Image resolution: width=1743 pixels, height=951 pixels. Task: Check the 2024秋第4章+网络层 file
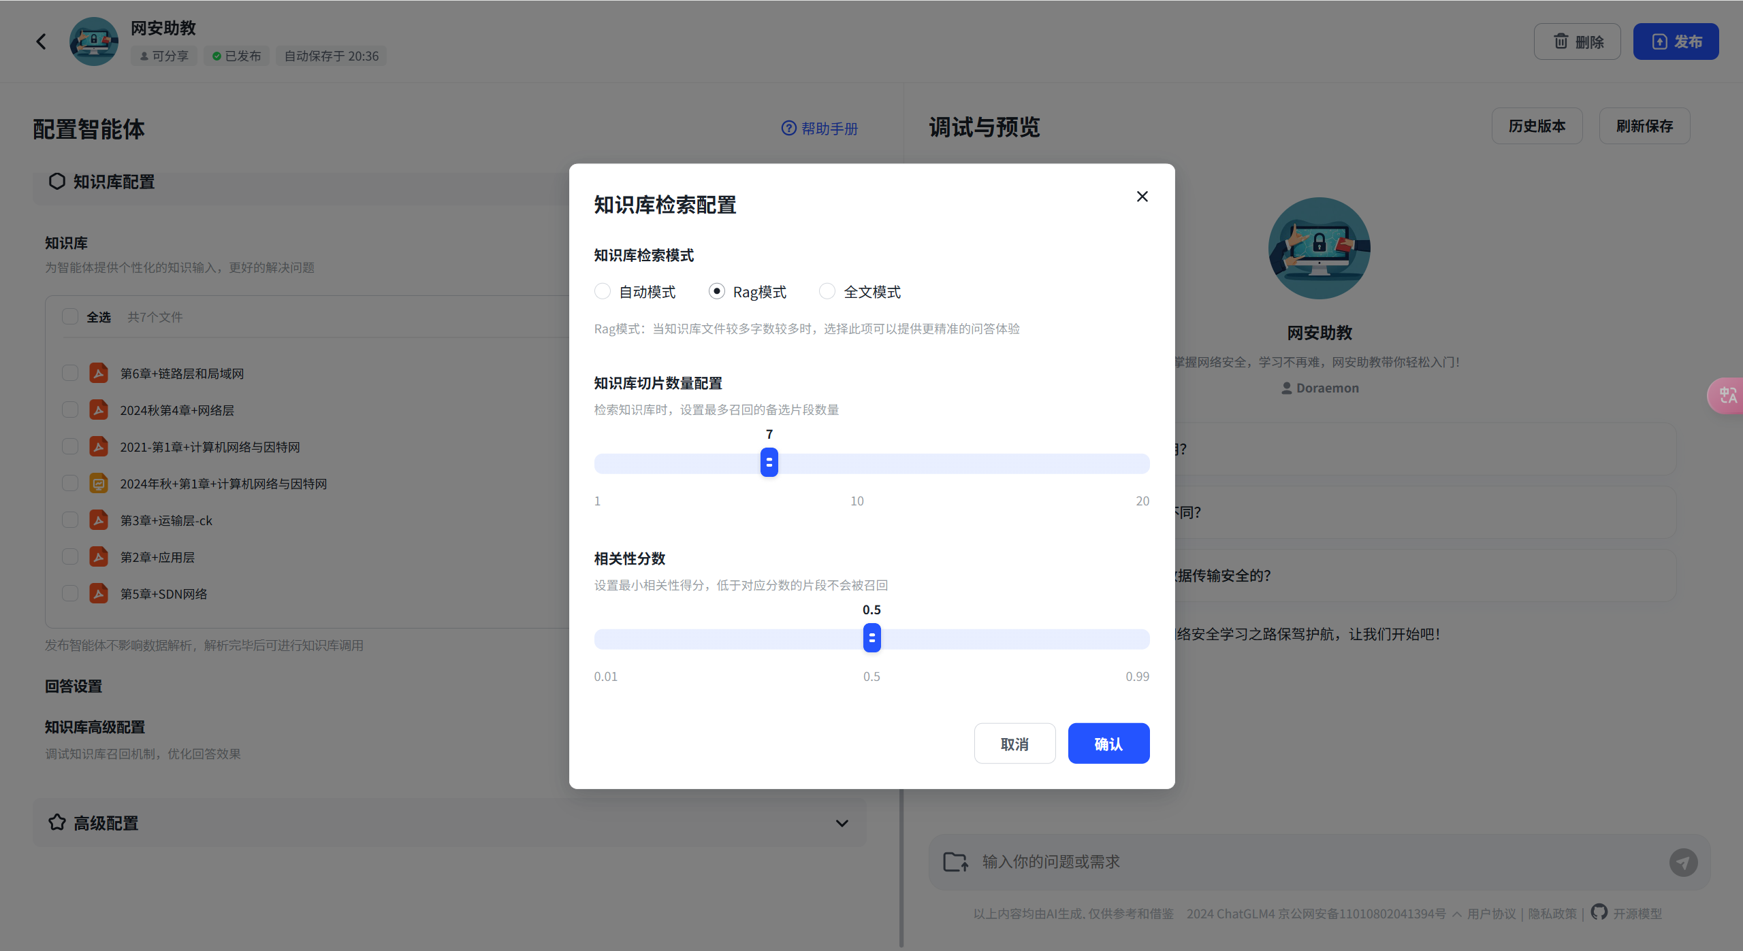click(70, 410)
